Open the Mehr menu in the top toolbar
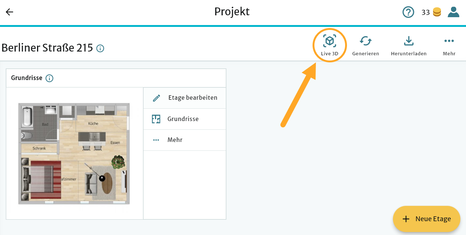466x235 pixels. point(449,42)
